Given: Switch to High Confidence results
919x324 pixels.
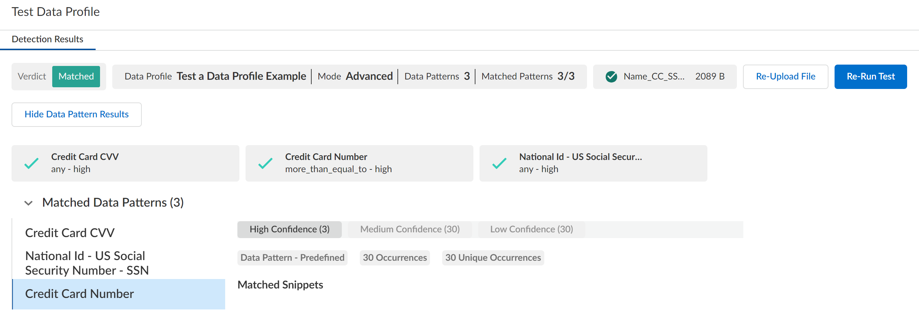Looking at the screenshot, I should click(289, 229).
